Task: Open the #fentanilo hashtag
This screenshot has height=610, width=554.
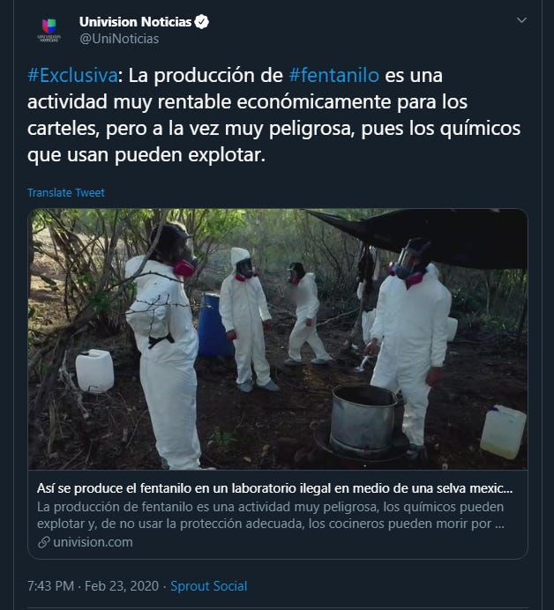Action: 334,75
